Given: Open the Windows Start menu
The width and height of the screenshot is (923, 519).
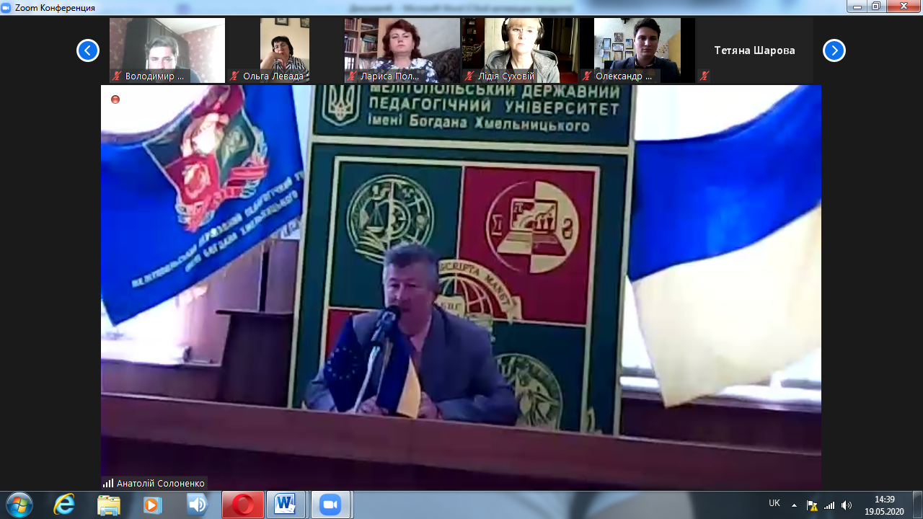Looking at the screenshot, I should pyautogui.click(x=19, y=505).
